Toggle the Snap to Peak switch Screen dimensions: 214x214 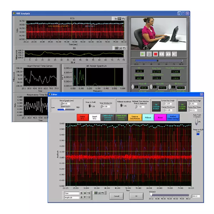click(90, 106)
